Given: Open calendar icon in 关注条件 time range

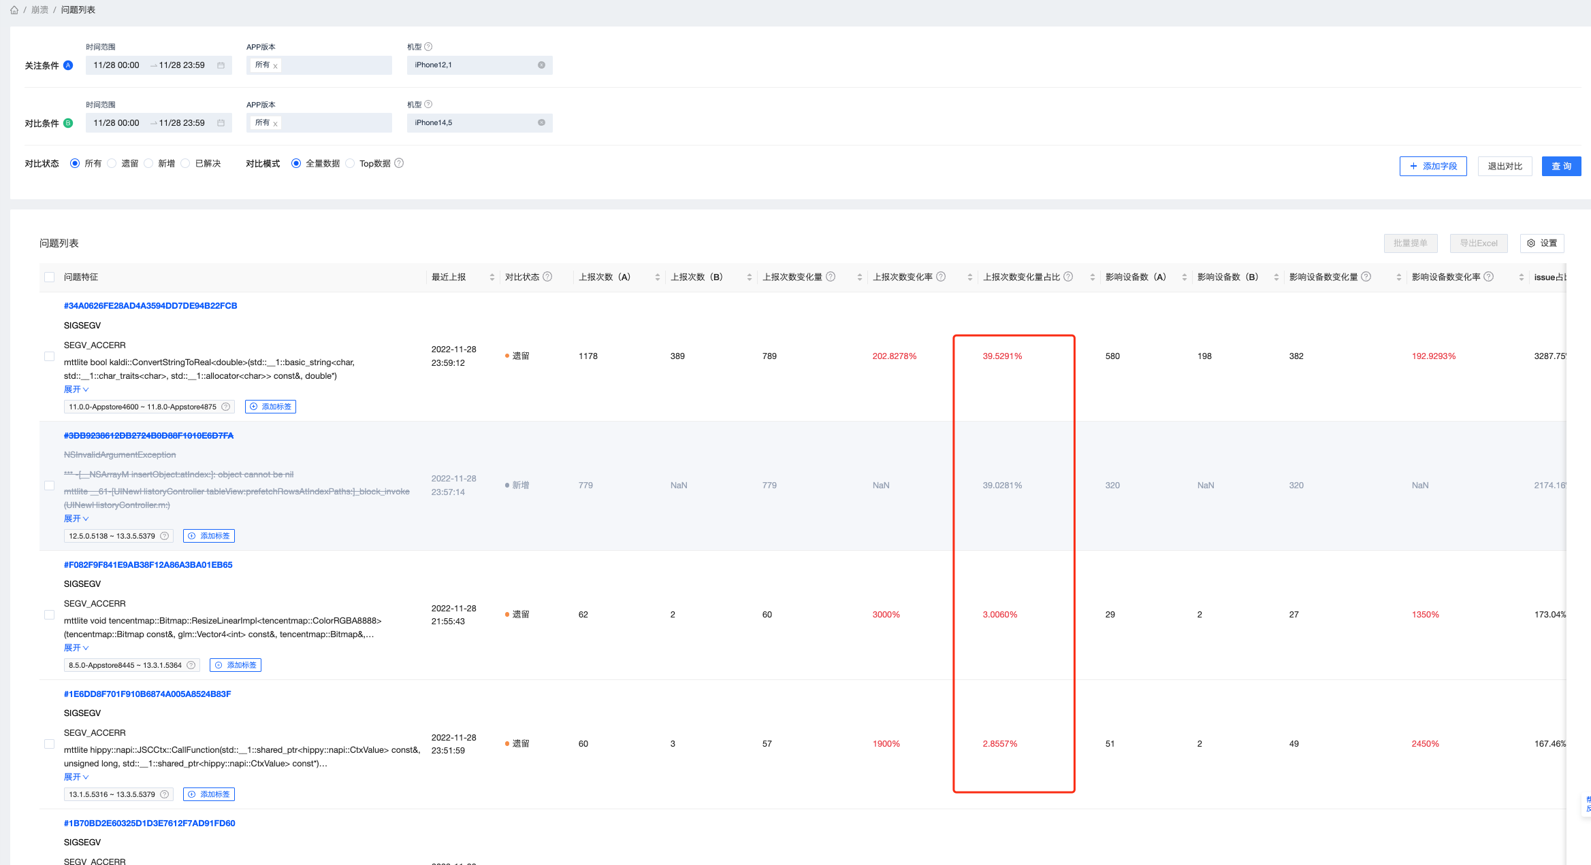Looking at the screenshot, I should 221,65.
